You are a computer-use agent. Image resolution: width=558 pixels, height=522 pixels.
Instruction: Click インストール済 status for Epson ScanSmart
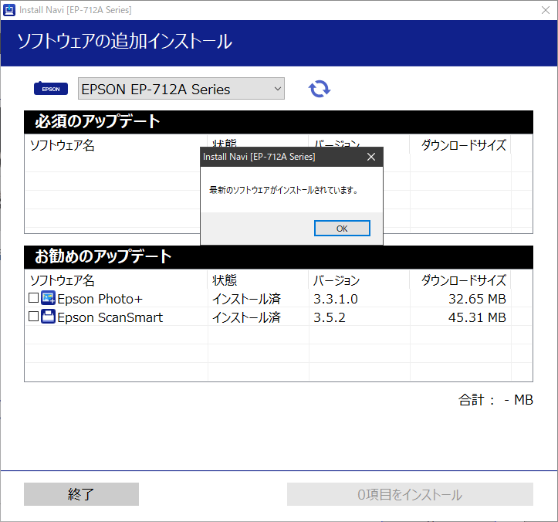[x=247, y=317]
